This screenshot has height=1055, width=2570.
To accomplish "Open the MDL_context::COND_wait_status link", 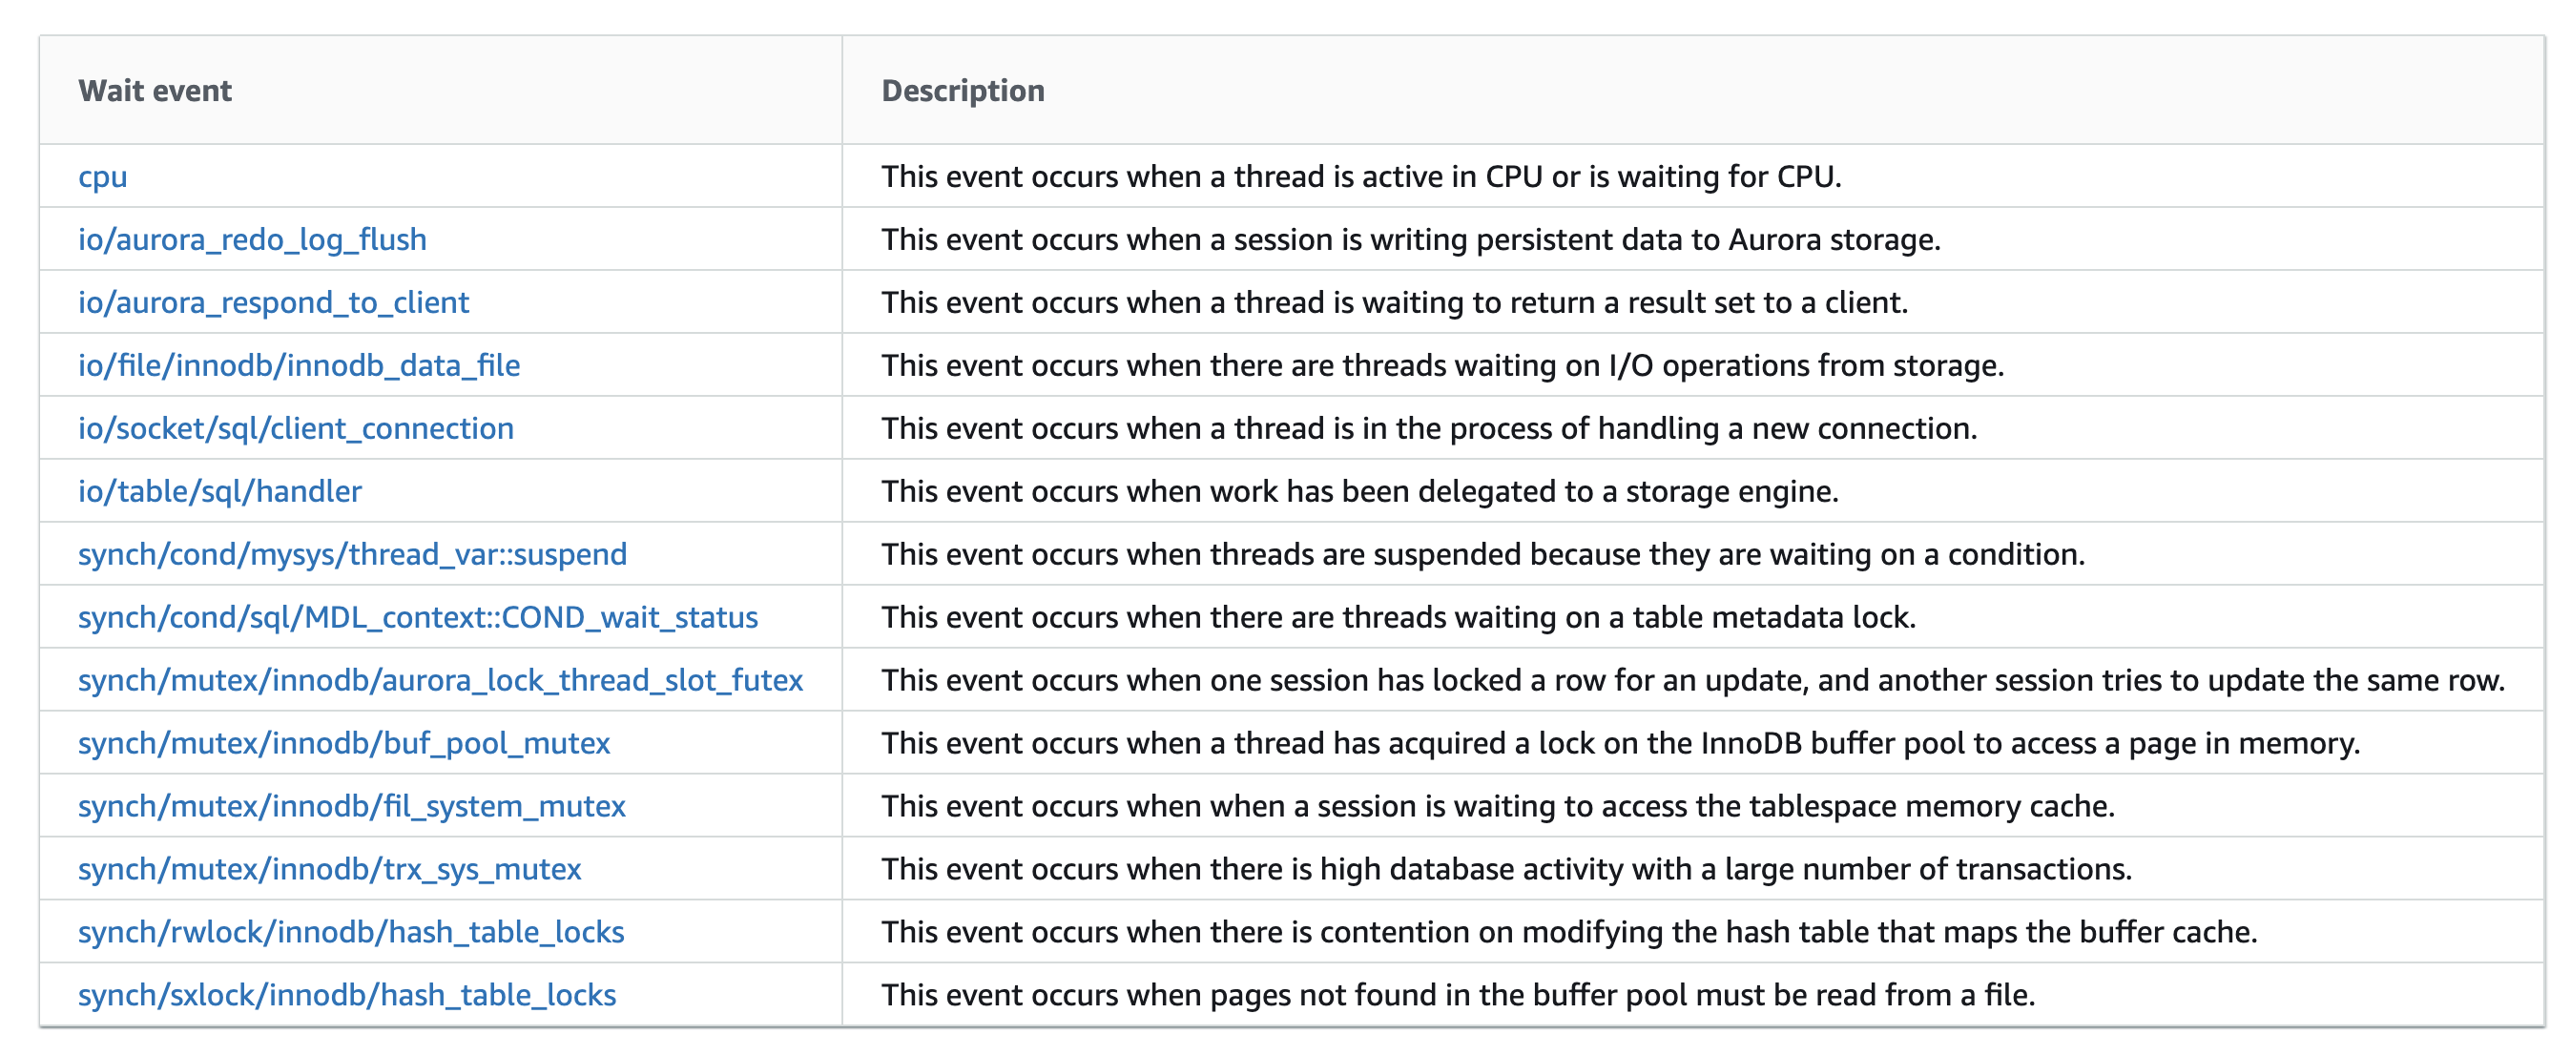I will pyautogui.click(x=418, y=616).
